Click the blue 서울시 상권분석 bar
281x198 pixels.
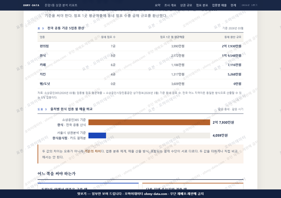(97, 136)
